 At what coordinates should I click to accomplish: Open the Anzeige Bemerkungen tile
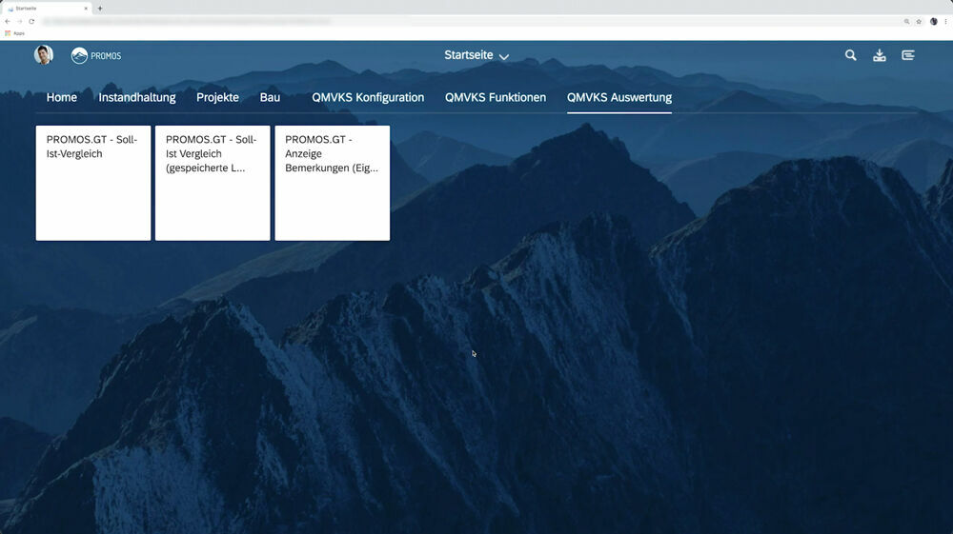[332, 183]
